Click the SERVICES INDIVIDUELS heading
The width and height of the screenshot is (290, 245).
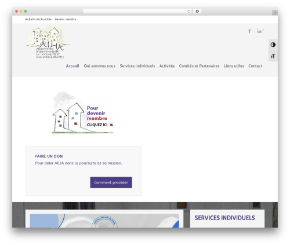(x=224, y=218)
